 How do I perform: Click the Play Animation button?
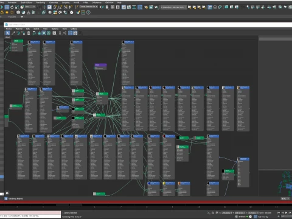286,212
